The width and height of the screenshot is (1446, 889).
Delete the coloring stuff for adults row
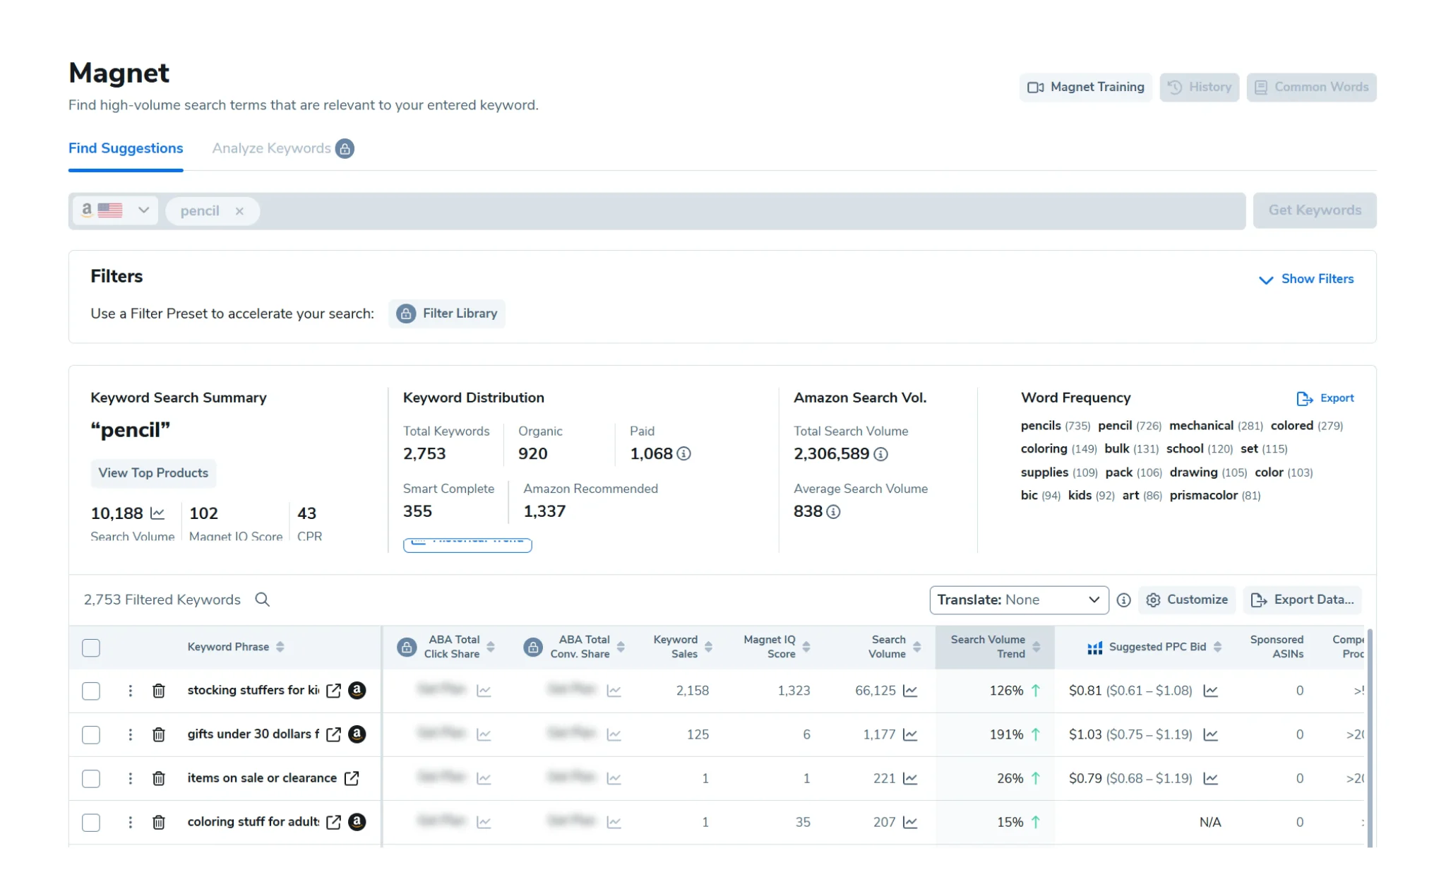tap(159, 822)
